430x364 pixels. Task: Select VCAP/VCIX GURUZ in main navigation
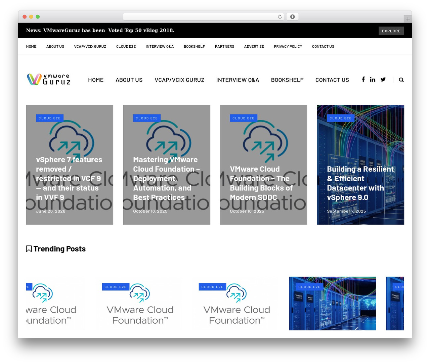click(x=179, y=80)
